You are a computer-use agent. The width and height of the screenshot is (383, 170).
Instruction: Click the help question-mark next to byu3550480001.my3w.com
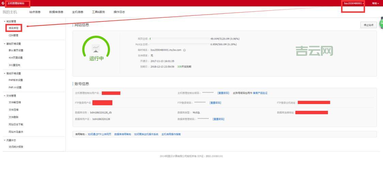(185, 50)
